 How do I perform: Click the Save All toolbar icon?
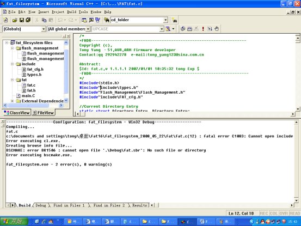point(28,20)
